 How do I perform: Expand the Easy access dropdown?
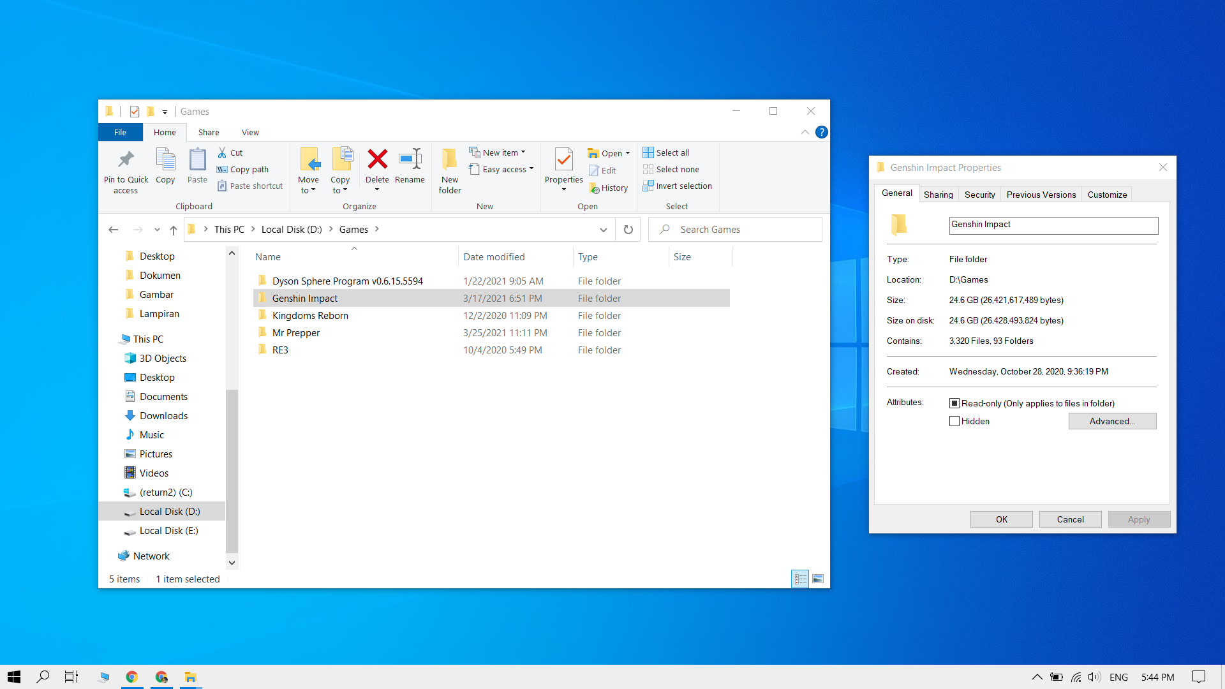[531, 169]
